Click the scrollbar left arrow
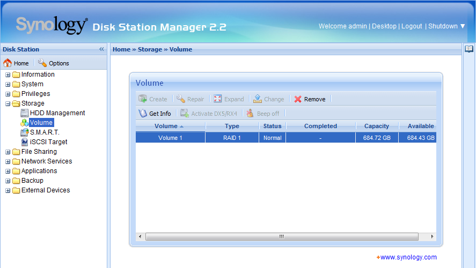476x268 pixels. [140, 236]
